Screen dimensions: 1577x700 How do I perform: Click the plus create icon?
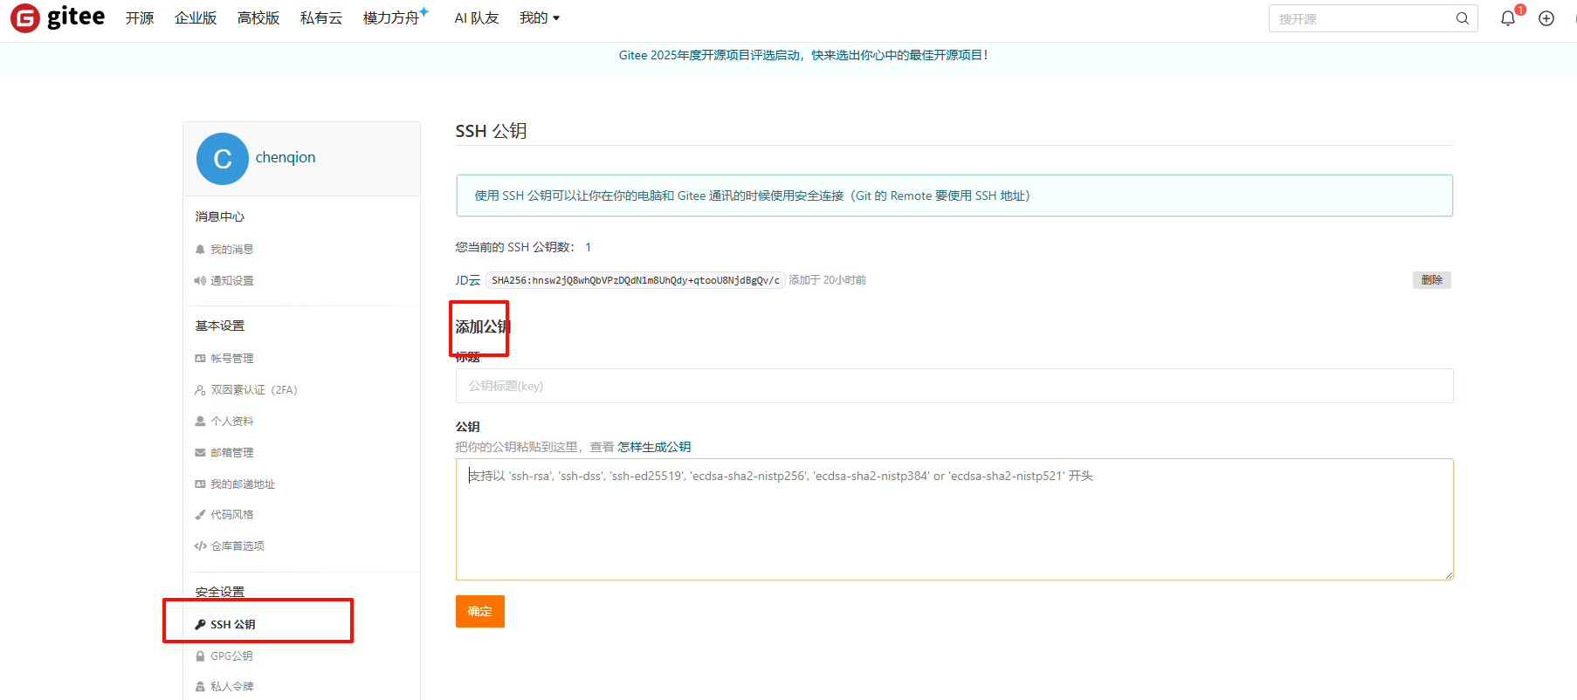tap(1546, 18)
